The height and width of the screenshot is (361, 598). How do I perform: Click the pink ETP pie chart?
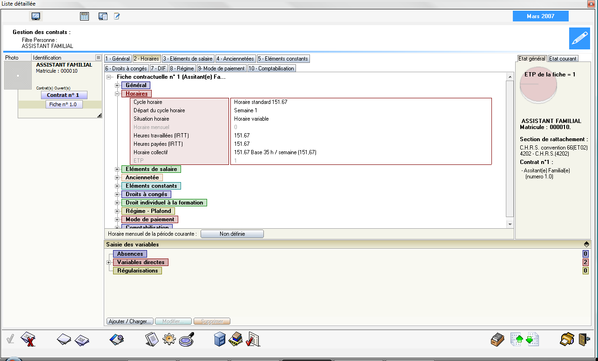[538, 85]
